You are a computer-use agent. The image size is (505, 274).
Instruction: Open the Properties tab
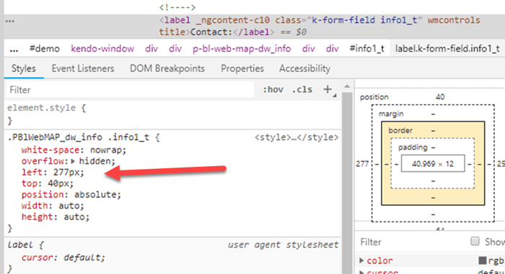[242, 68]
